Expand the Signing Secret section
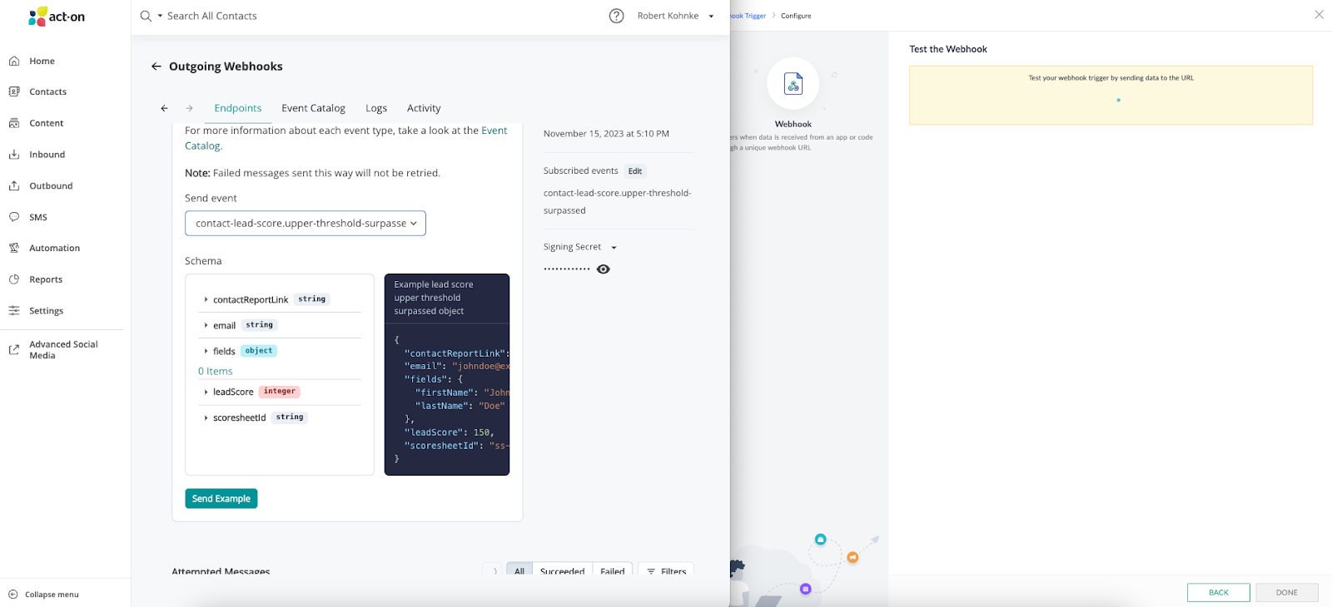The height and width of the screenshot is (607, 1332). click(x=614, y=247)
